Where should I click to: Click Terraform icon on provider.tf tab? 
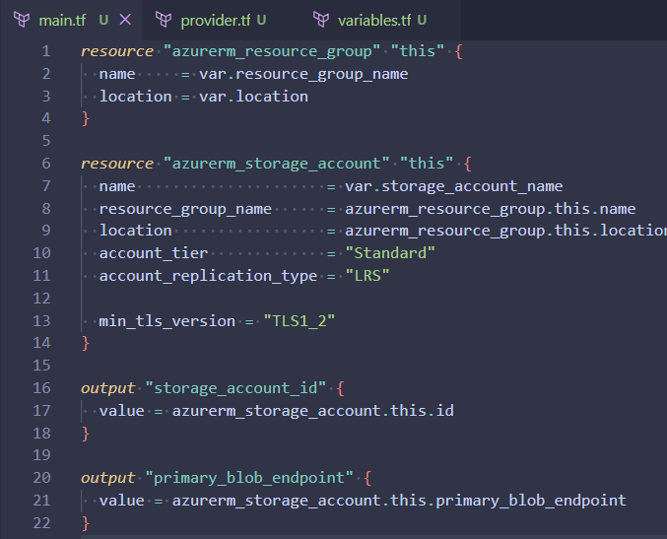click(x=164, y=20)
